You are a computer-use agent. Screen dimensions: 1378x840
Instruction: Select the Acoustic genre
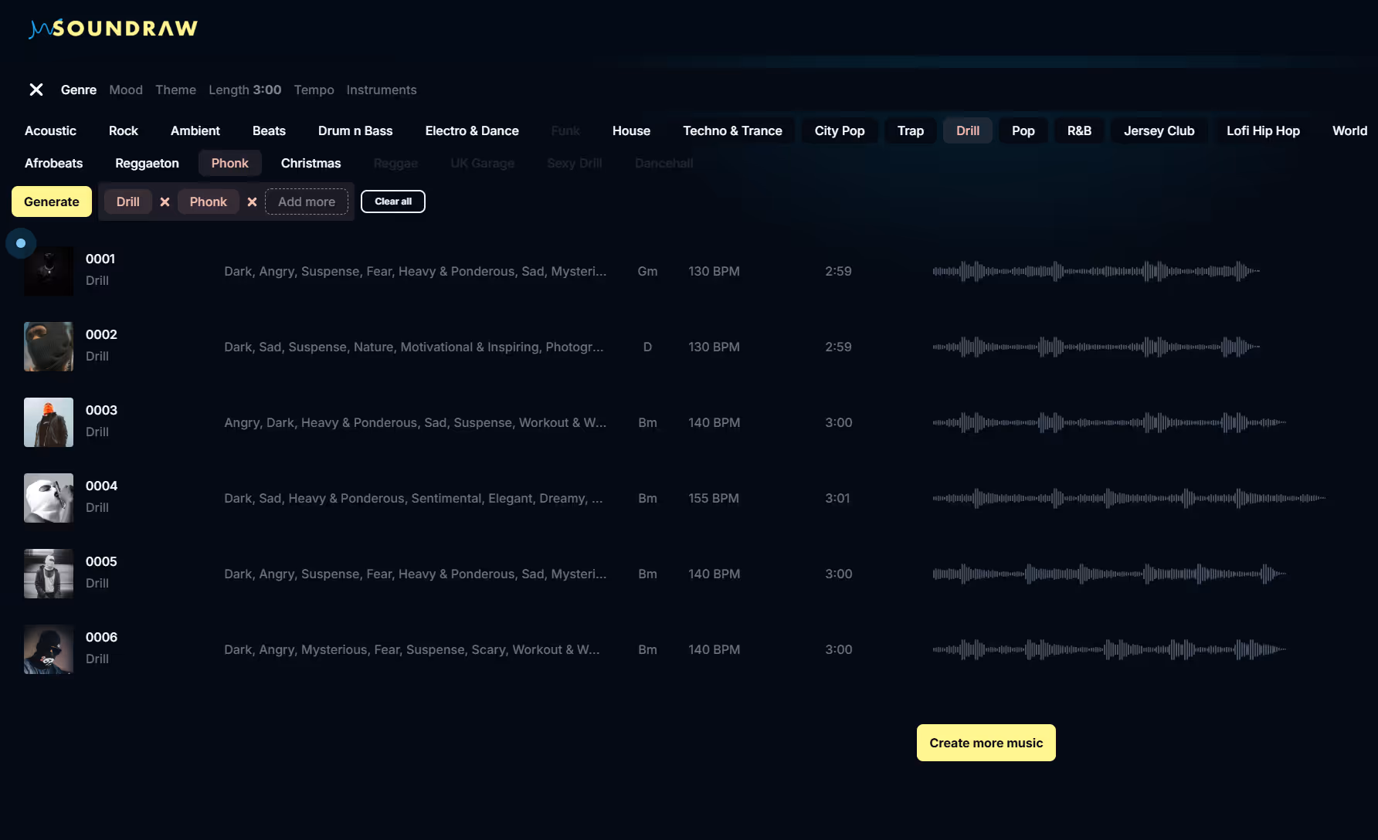[x=50, y=130]
